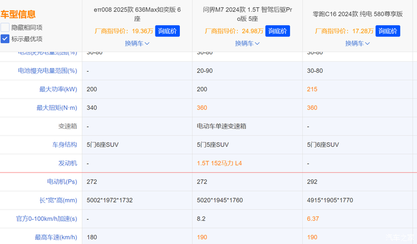Image resolution: width=417 pixels, height=244 pixels.
Task: Select 厂商指导价 17.28万 price text
Action: pos(344,31)
